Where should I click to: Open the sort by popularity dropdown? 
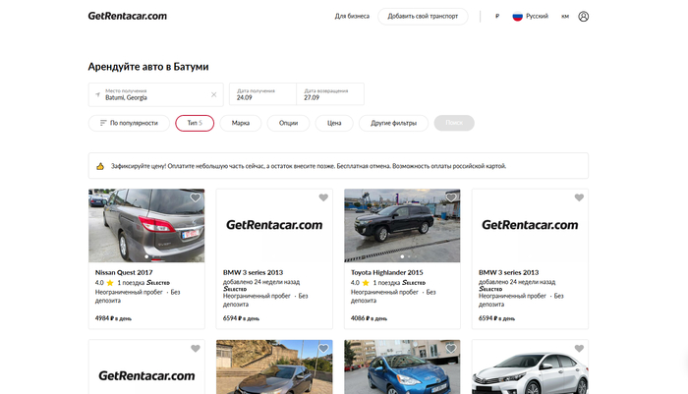point(128,123)
